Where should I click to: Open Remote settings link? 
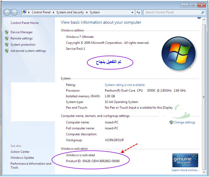22,38
